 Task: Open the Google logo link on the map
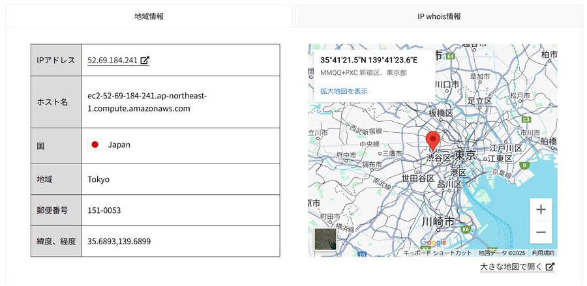point(433,242)
